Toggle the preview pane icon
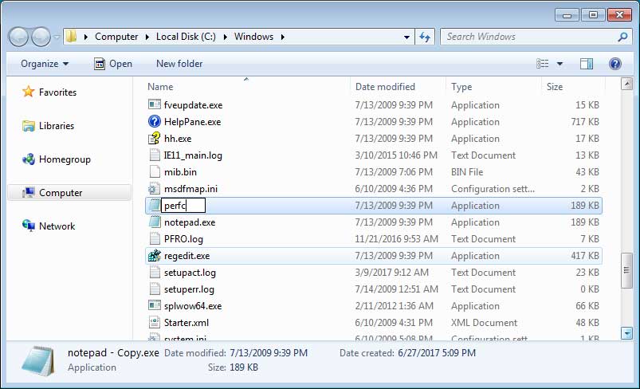 click(x=587, y=64)
